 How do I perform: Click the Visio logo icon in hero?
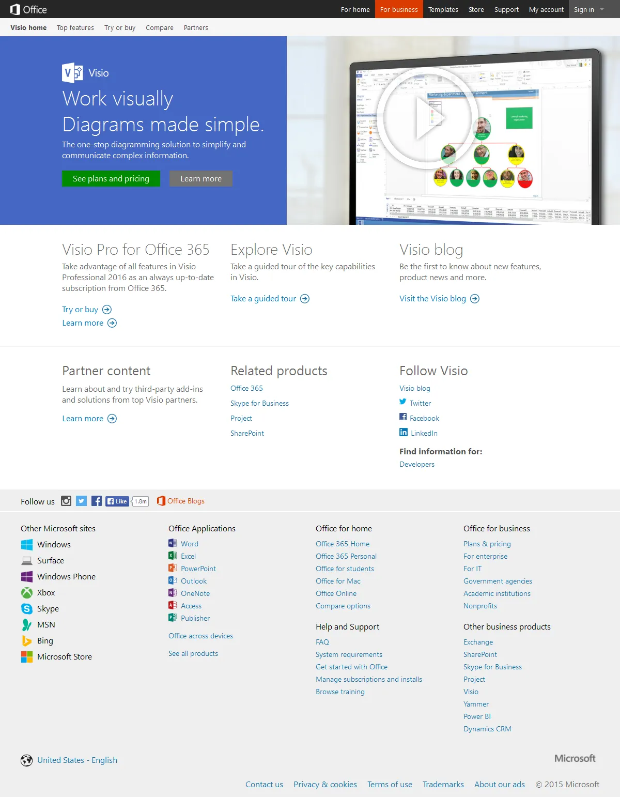click(x=72, y=73)
